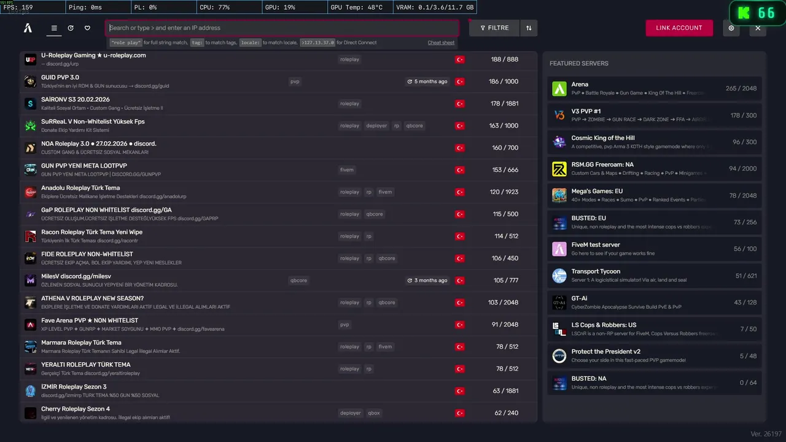
Task: Select server title ATHENA V ROLEPLAY NEW SEASON?
Action: 92,298
